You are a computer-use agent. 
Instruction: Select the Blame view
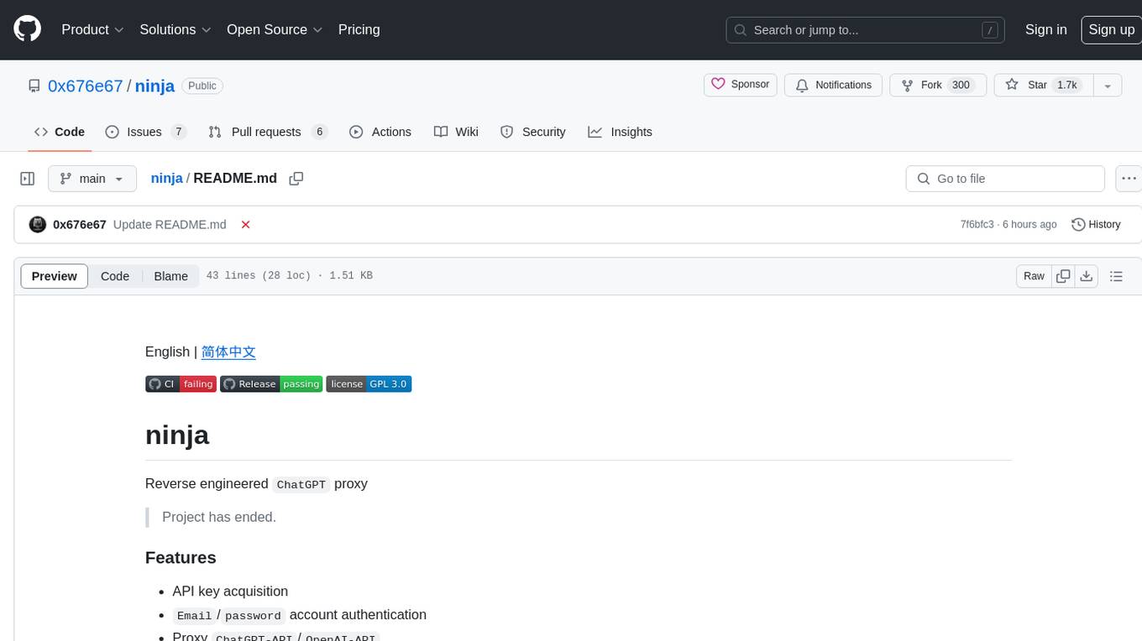pos(170,276)
